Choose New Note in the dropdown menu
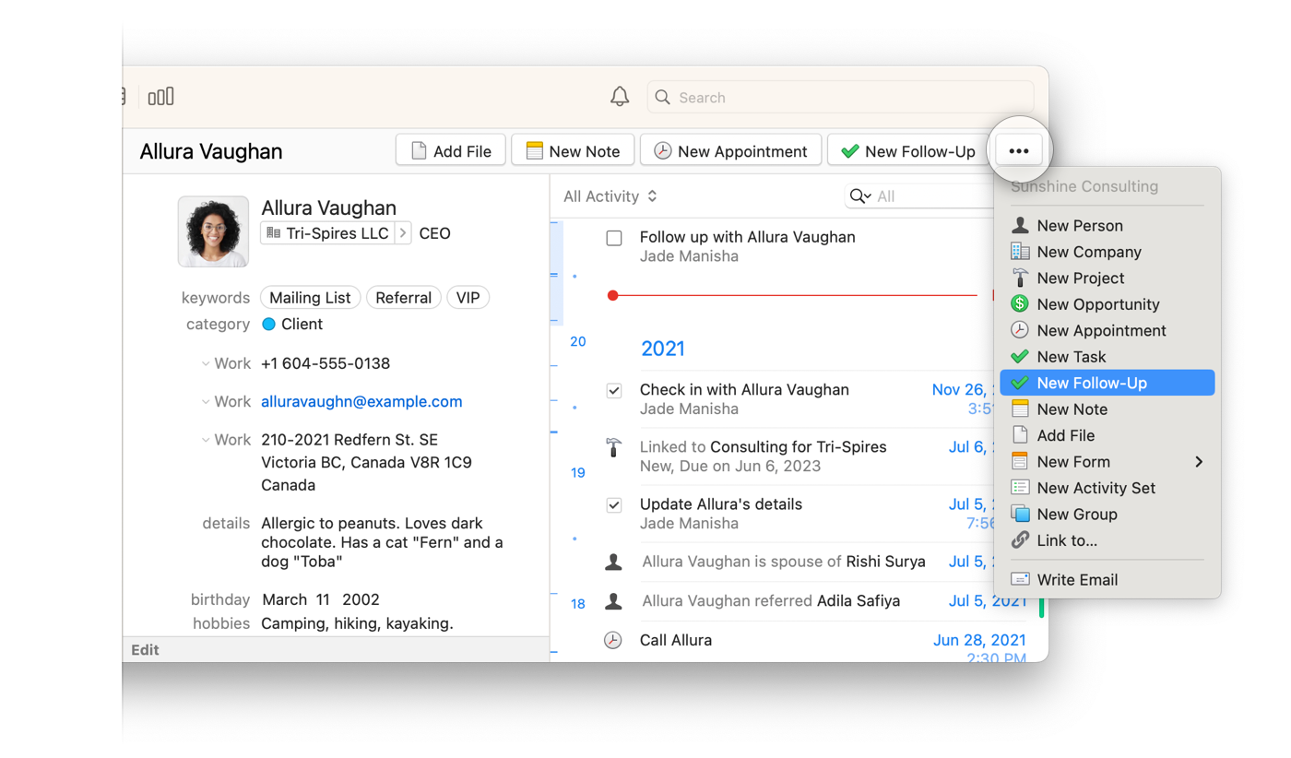1291x758 pixels. pos(1107,409)
